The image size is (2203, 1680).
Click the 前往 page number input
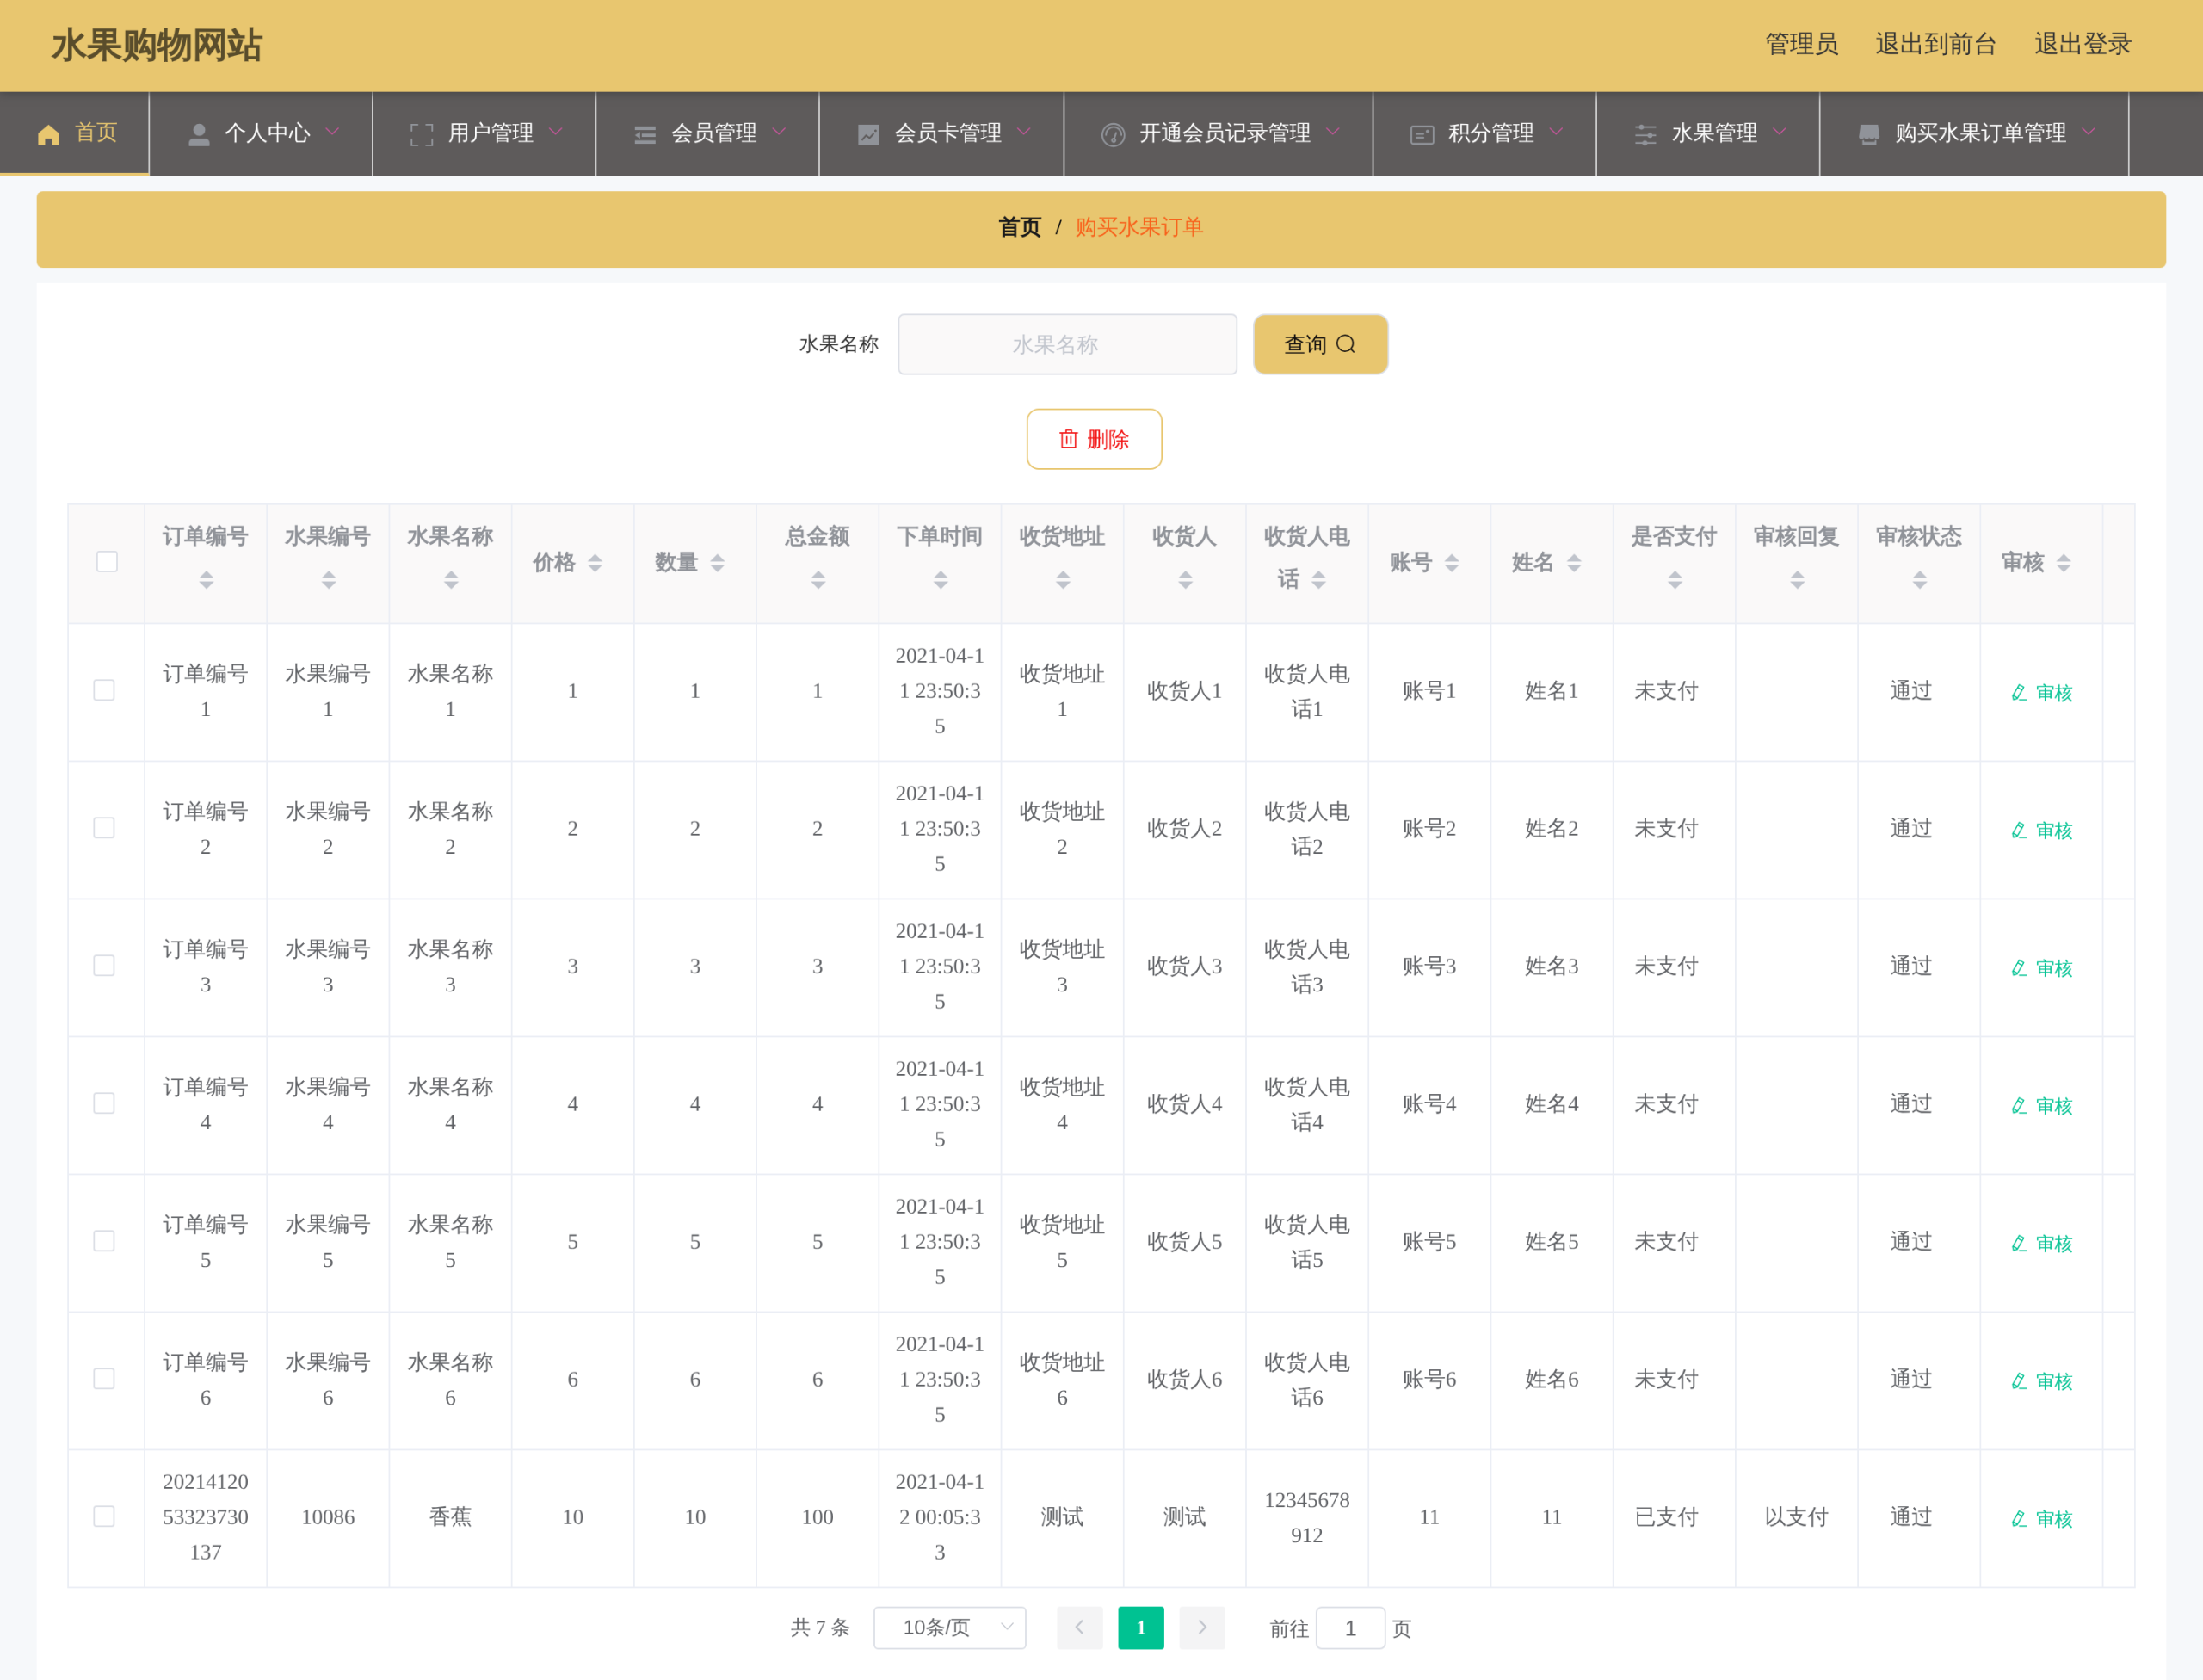click(1350, 1628)
